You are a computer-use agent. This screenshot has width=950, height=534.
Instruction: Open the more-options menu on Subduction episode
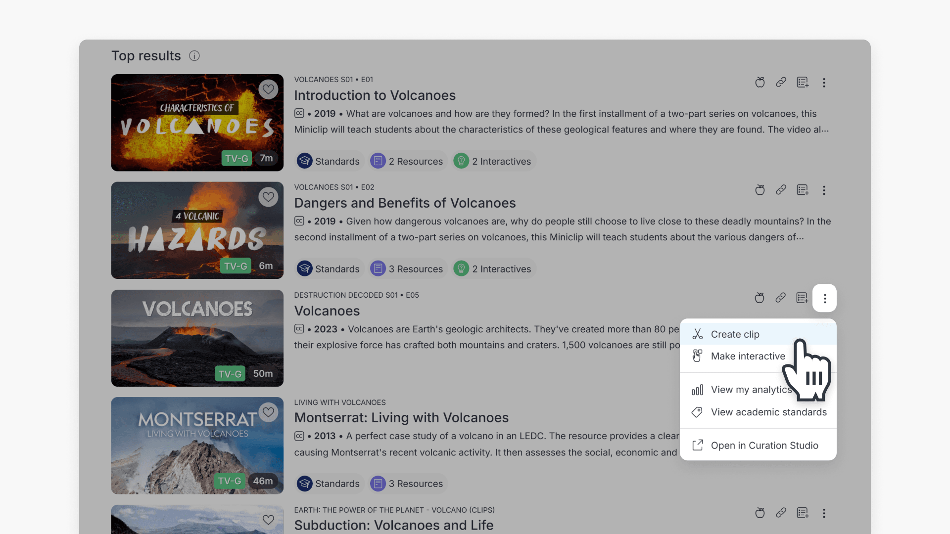[x=824, y=513]
